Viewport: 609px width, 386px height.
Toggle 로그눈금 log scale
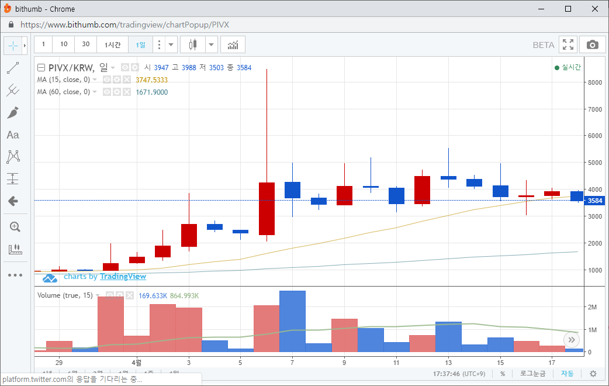[x=533, y=374]
